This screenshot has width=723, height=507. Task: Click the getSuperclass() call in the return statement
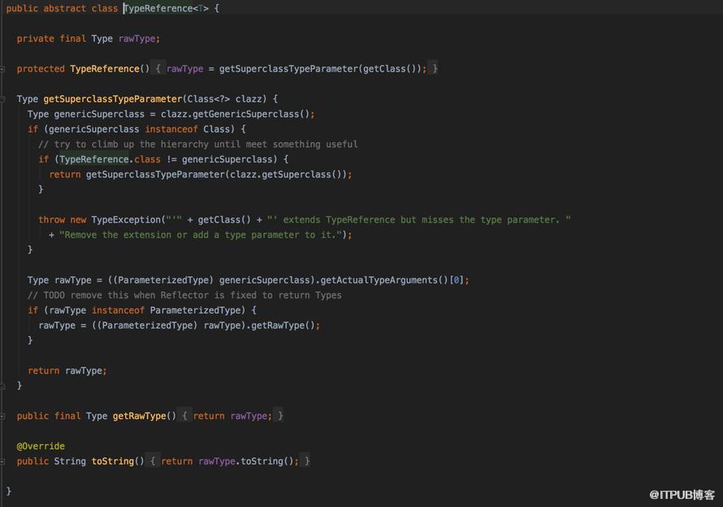(302, 175)
